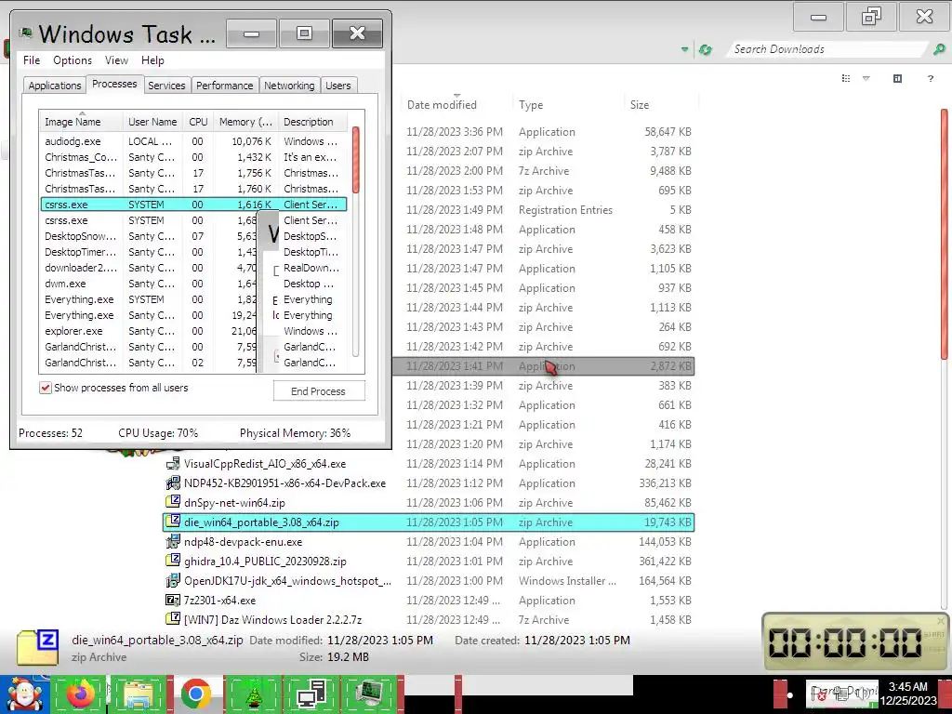The image size is (952, 714).
Task: Open the File menu in Task Manager
Action: [x=32, y=60]
